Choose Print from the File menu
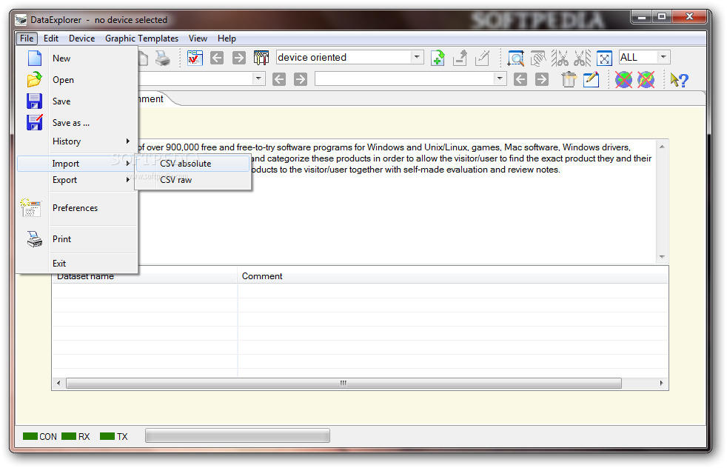 77,239
